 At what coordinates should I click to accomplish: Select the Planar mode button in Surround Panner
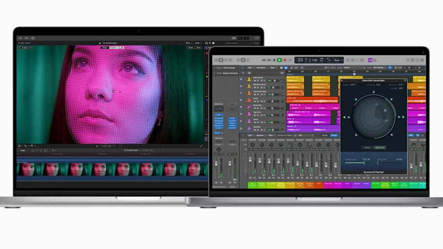tap(367, 147)
